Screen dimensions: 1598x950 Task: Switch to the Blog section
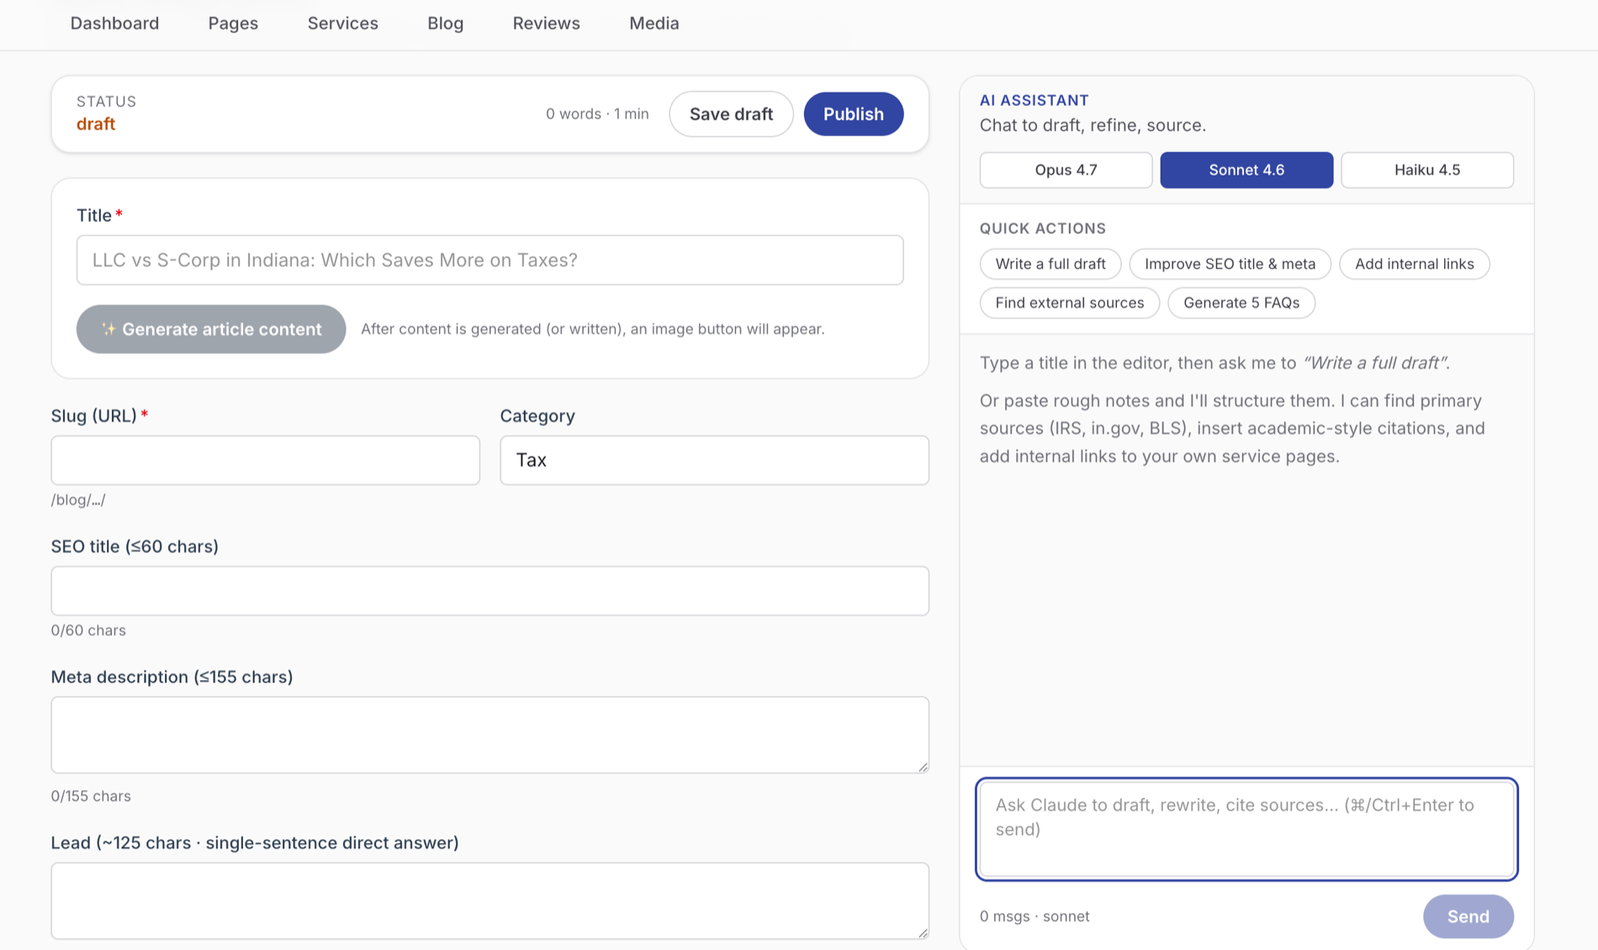[x=445, y=24]
